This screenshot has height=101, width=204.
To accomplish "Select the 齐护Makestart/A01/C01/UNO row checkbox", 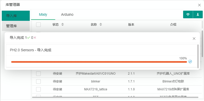I will click(x=38, y=74).
